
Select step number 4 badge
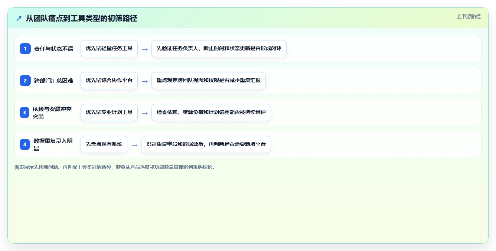pyautogui.click(x=25, y=144)
